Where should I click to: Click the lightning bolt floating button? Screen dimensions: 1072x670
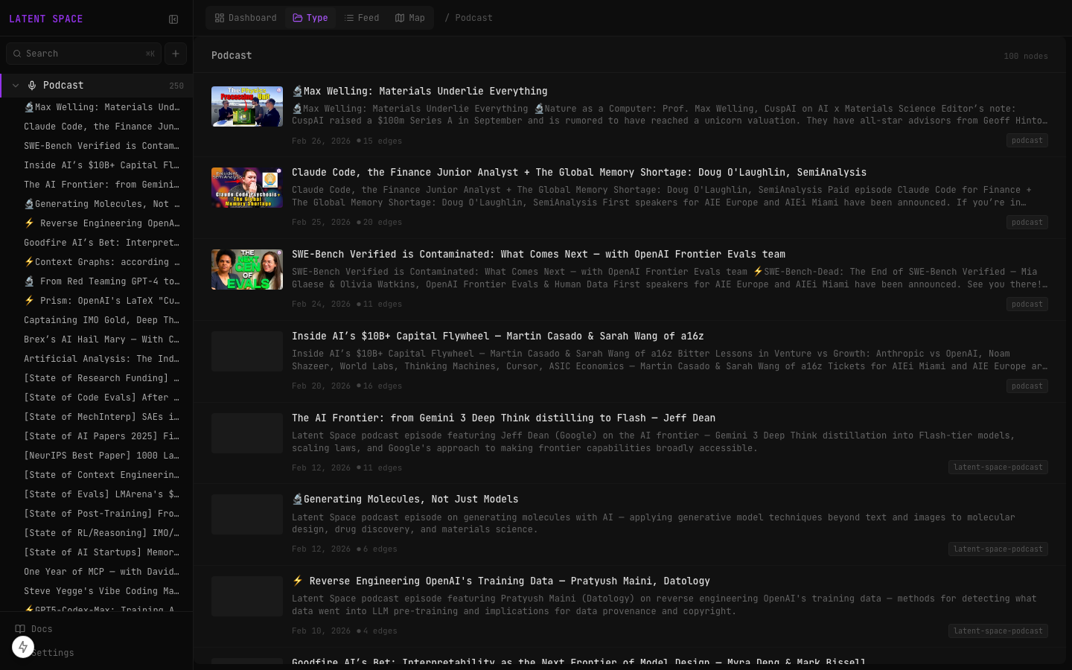tap(23, 647)
